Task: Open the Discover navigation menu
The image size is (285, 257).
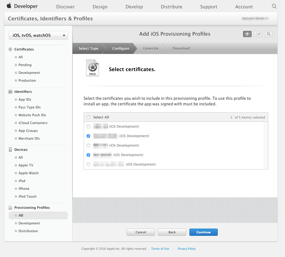Action: click(x=66, y=7)
